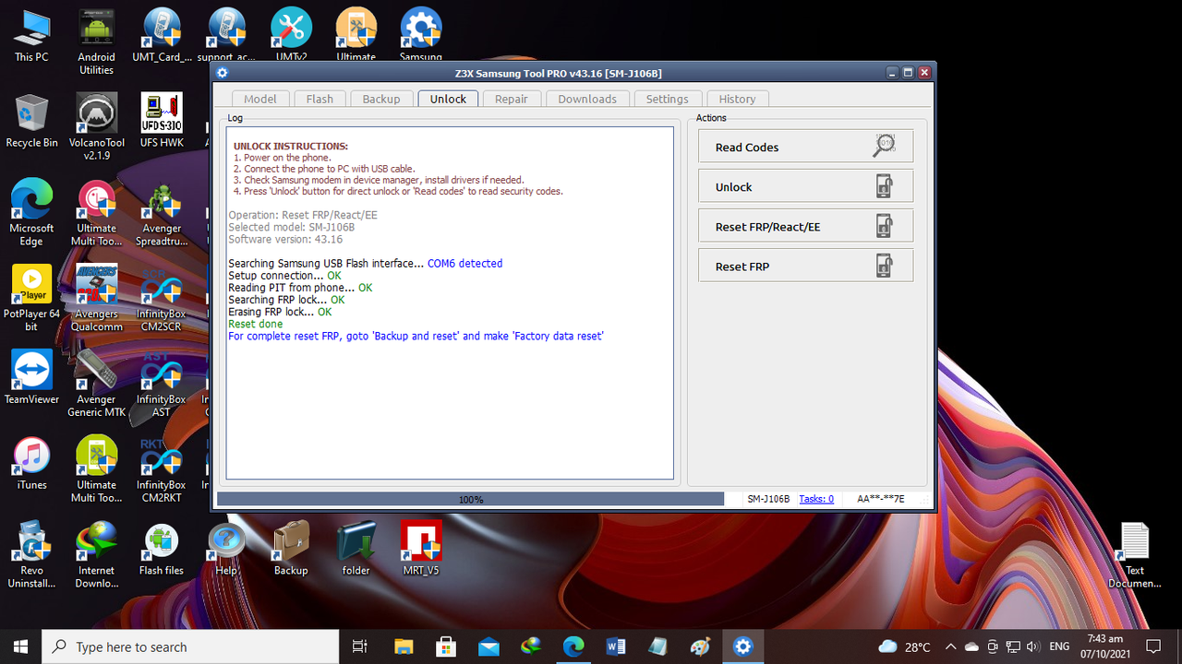
Task: Select the green Android Ultimate Multi Tool shortcut
Action: [96, 470]
